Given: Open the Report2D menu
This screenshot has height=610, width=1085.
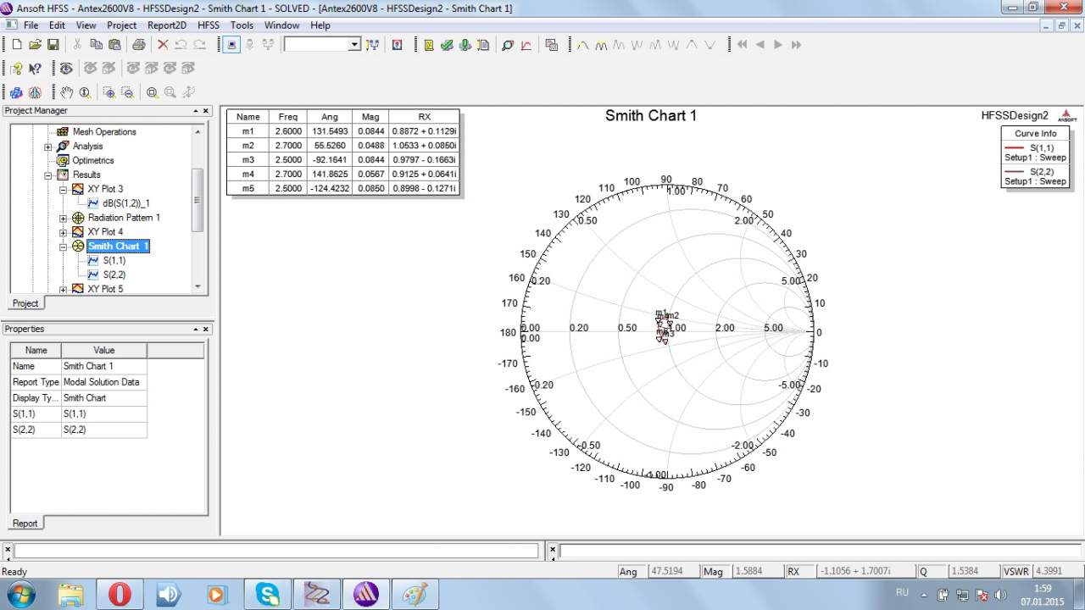Looking at the screenshot, I should pyautogui.click(x=166, y=25).
